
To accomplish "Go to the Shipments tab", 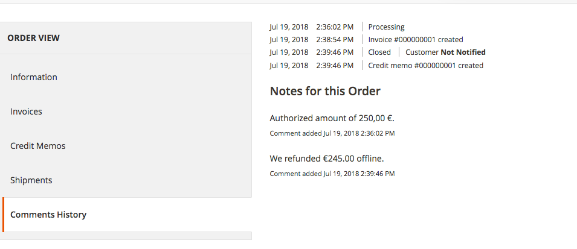I will [31, 180].
